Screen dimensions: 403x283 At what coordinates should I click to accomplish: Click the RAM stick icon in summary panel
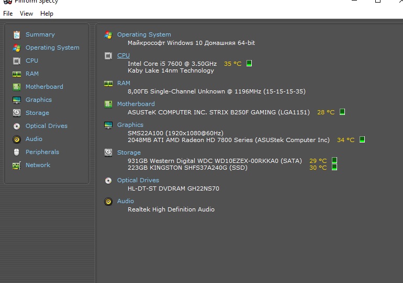coord(108,84)
